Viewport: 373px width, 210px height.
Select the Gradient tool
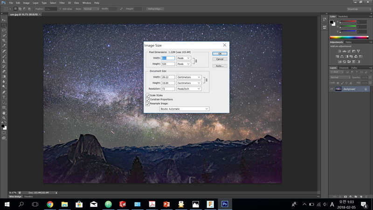[x=4, y=77]
